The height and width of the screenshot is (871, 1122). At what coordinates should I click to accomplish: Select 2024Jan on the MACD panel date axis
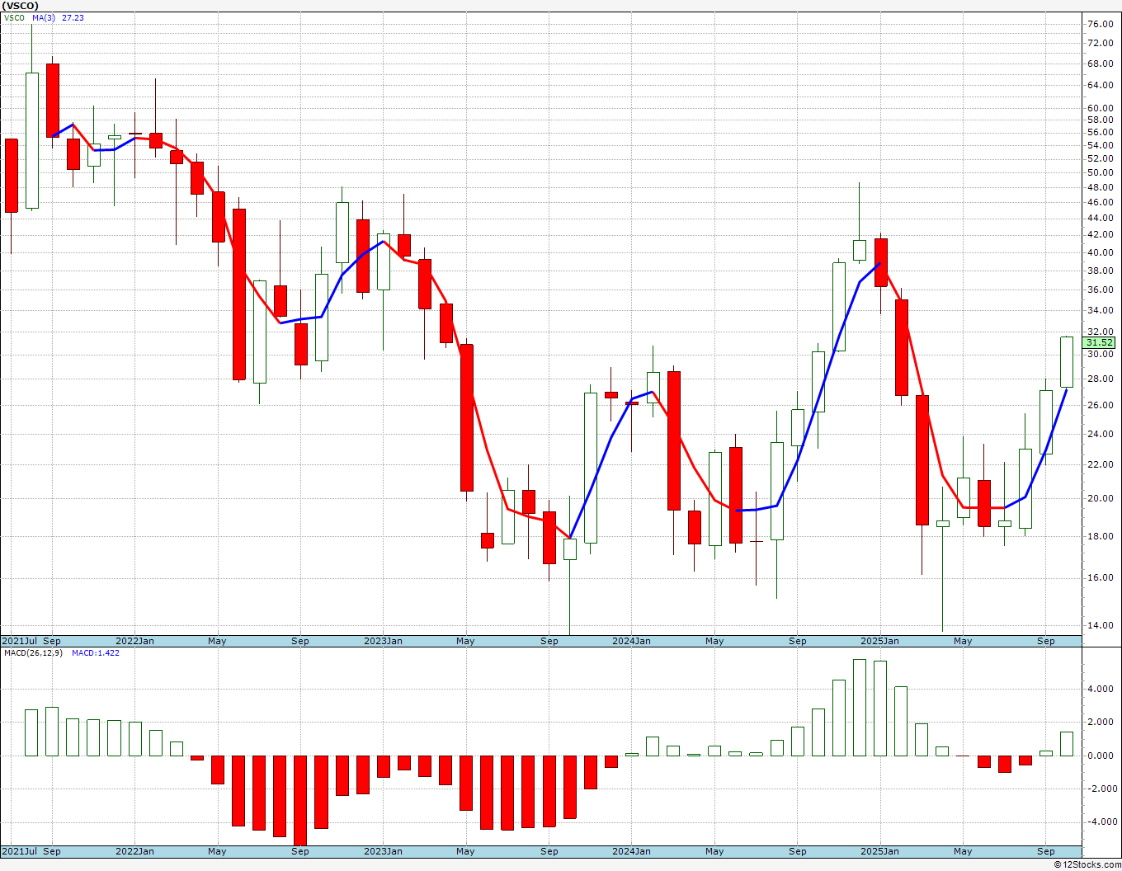click(x=631, y=851)
